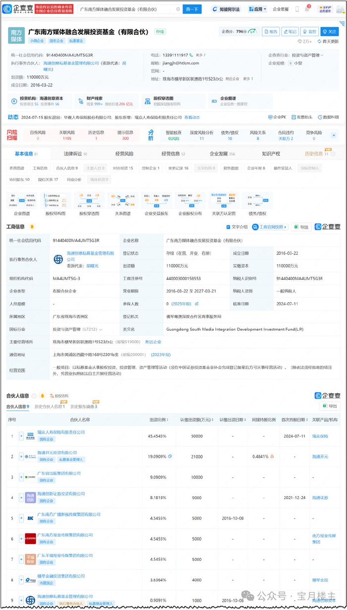347x610 pixels.
Task: Expand row 3 广东省出版集团 plus toggle
Action: point(21,477)
